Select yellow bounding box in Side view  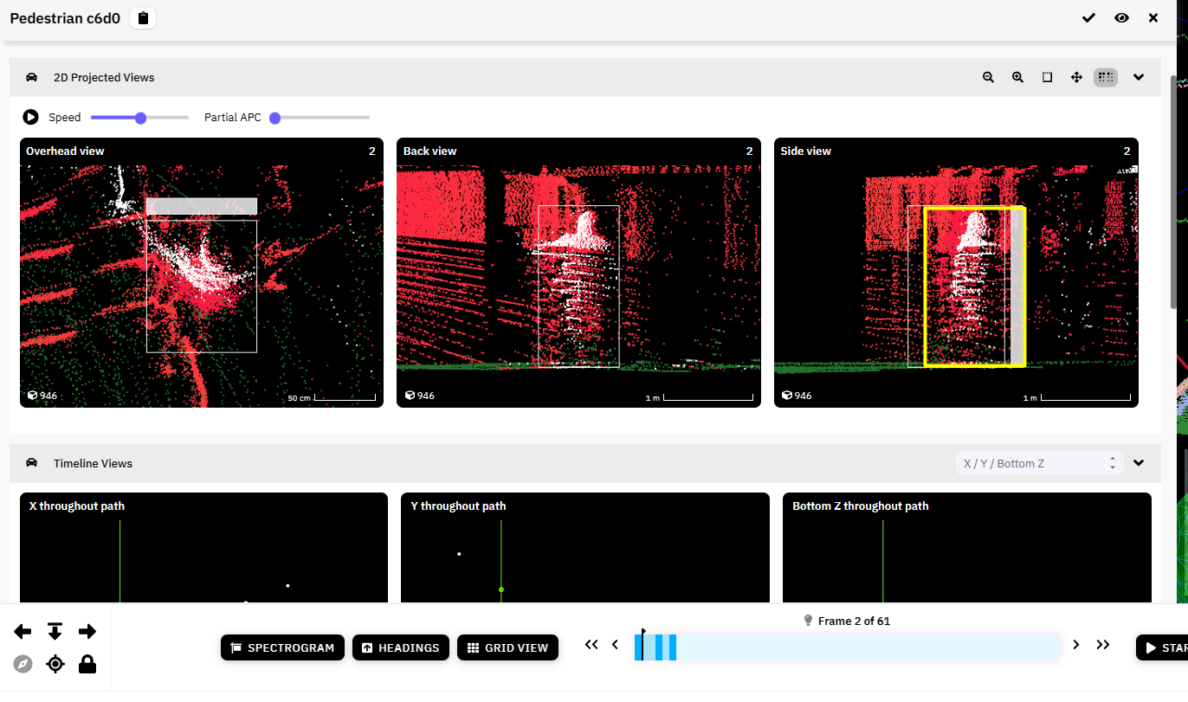974,287
